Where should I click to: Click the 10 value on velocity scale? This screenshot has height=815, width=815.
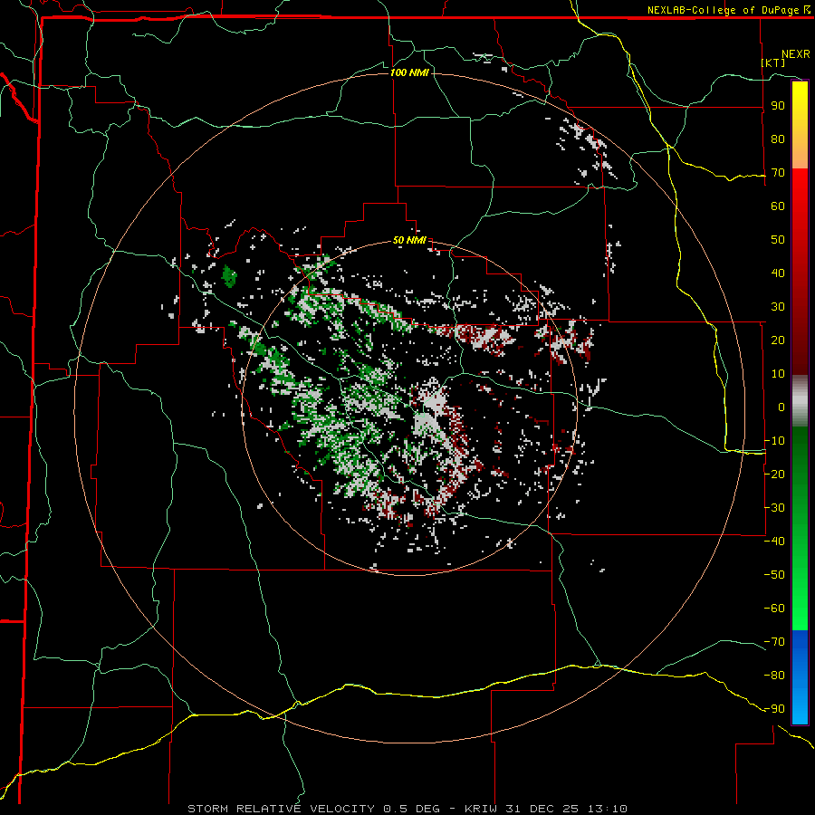click(778, 374)
